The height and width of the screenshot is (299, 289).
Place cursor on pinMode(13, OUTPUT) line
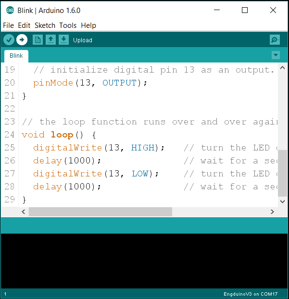[90, 83]
